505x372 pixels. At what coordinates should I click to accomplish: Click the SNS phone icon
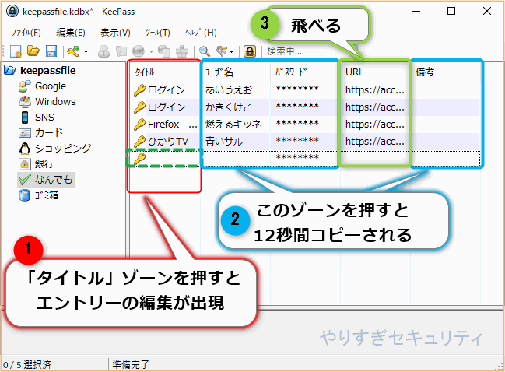tap(25, 118)
